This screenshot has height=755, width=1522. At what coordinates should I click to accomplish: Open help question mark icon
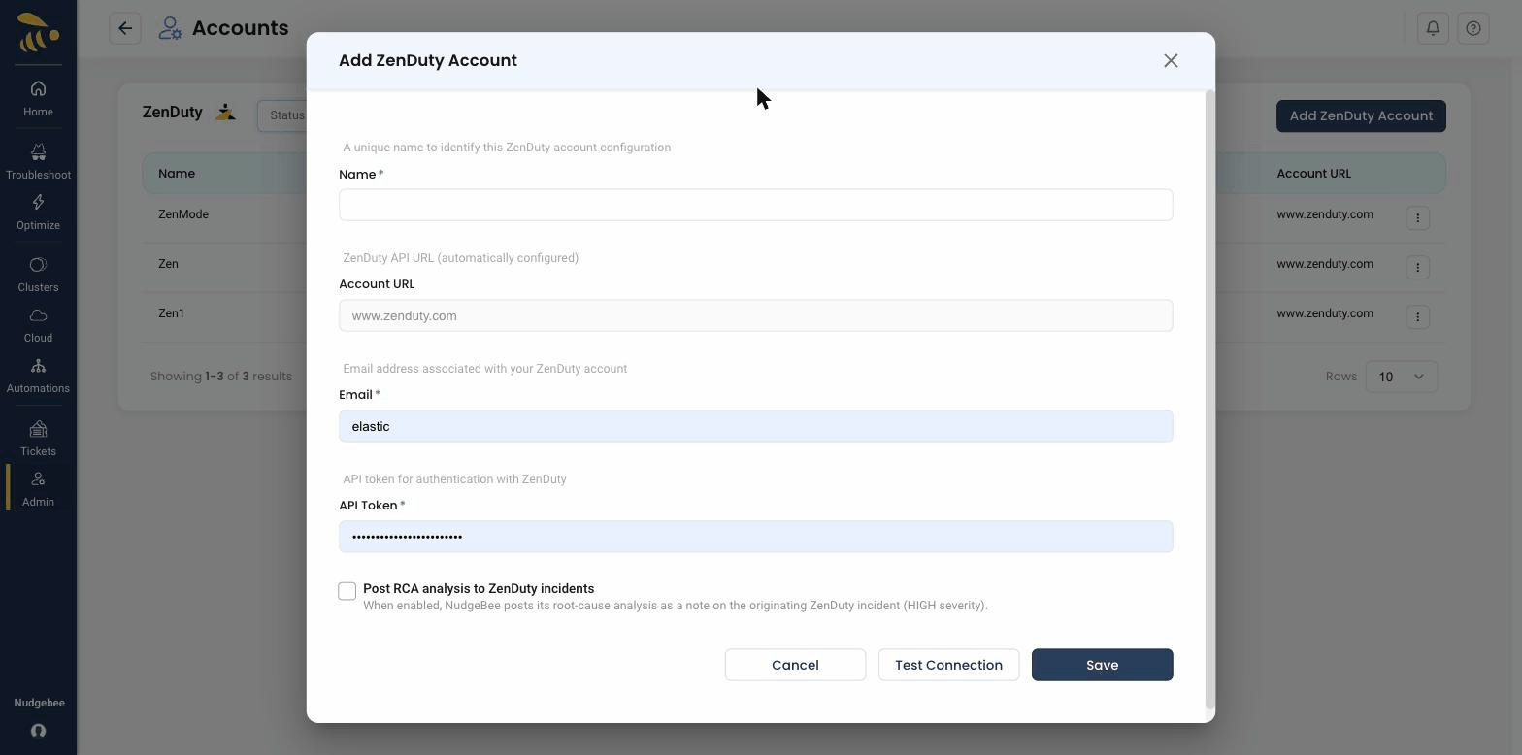tap(1473, 28)
